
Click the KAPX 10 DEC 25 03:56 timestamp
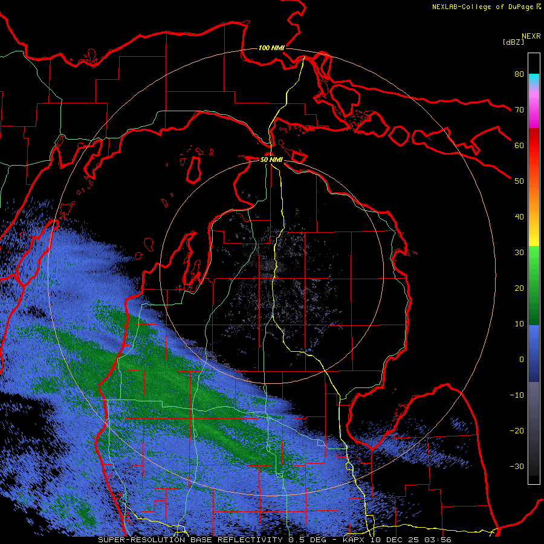tap(397, 540)
